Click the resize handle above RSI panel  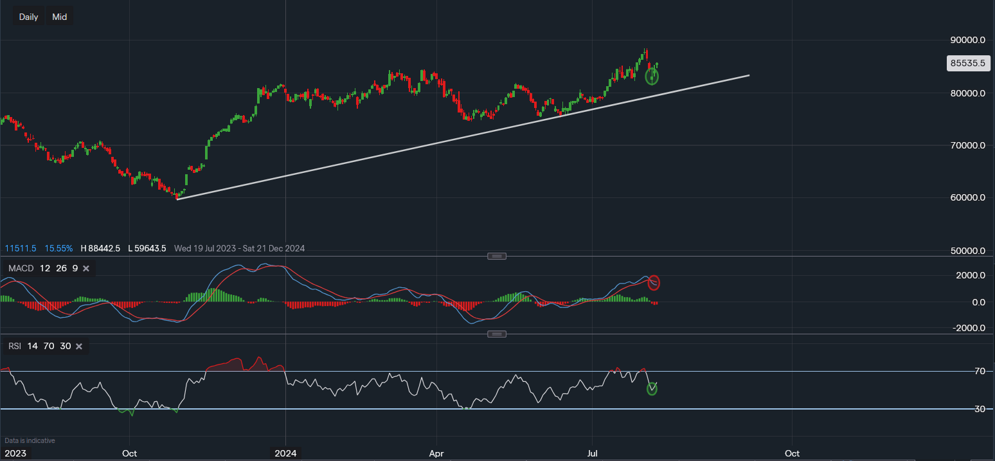point(497,334)
